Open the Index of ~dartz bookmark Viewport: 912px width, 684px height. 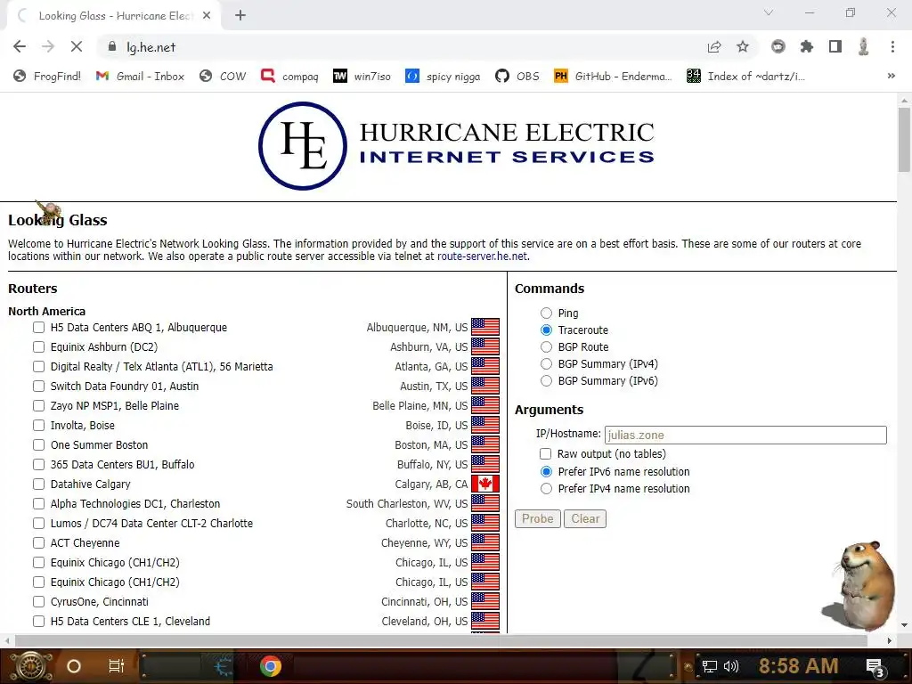pyautogui.click(x=745, y=77)
